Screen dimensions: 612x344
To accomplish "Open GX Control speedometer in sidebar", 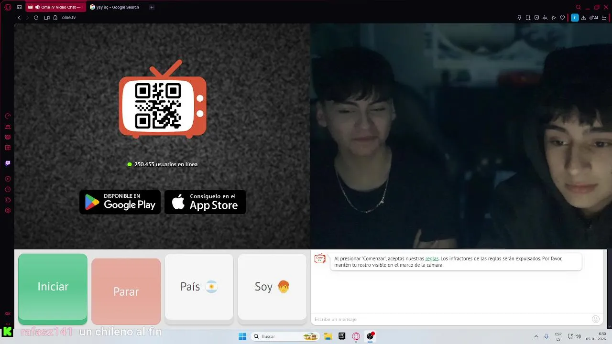I will 8,116.
